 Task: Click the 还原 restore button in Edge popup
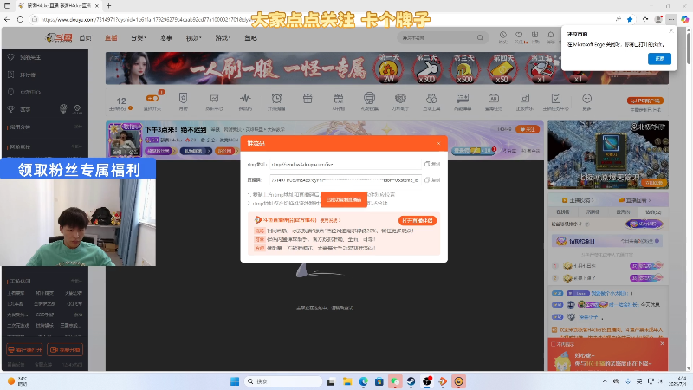pyautogui.click(x=659, y=59)
